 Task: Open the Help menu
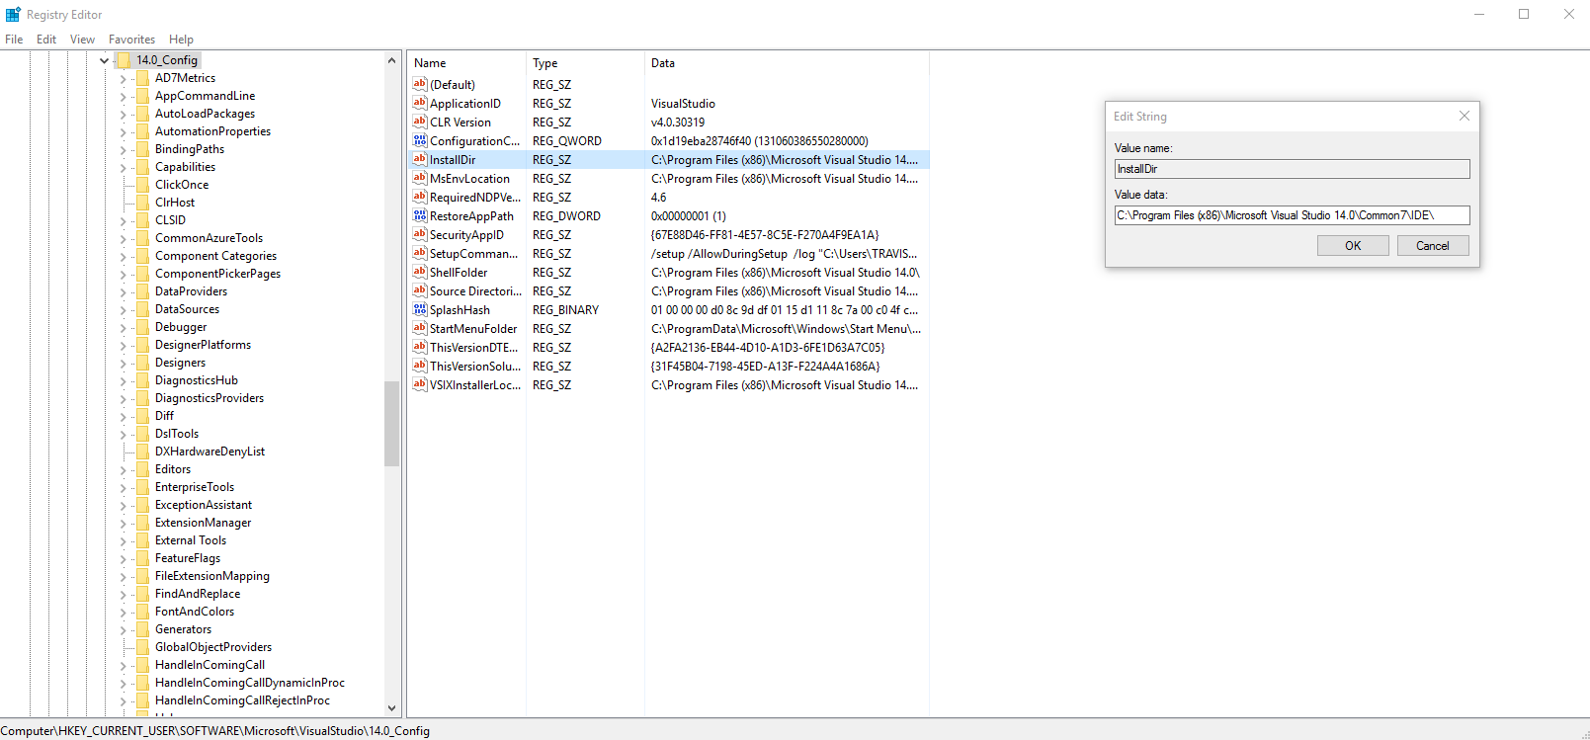pyautogui.click(x=181, y=40)
